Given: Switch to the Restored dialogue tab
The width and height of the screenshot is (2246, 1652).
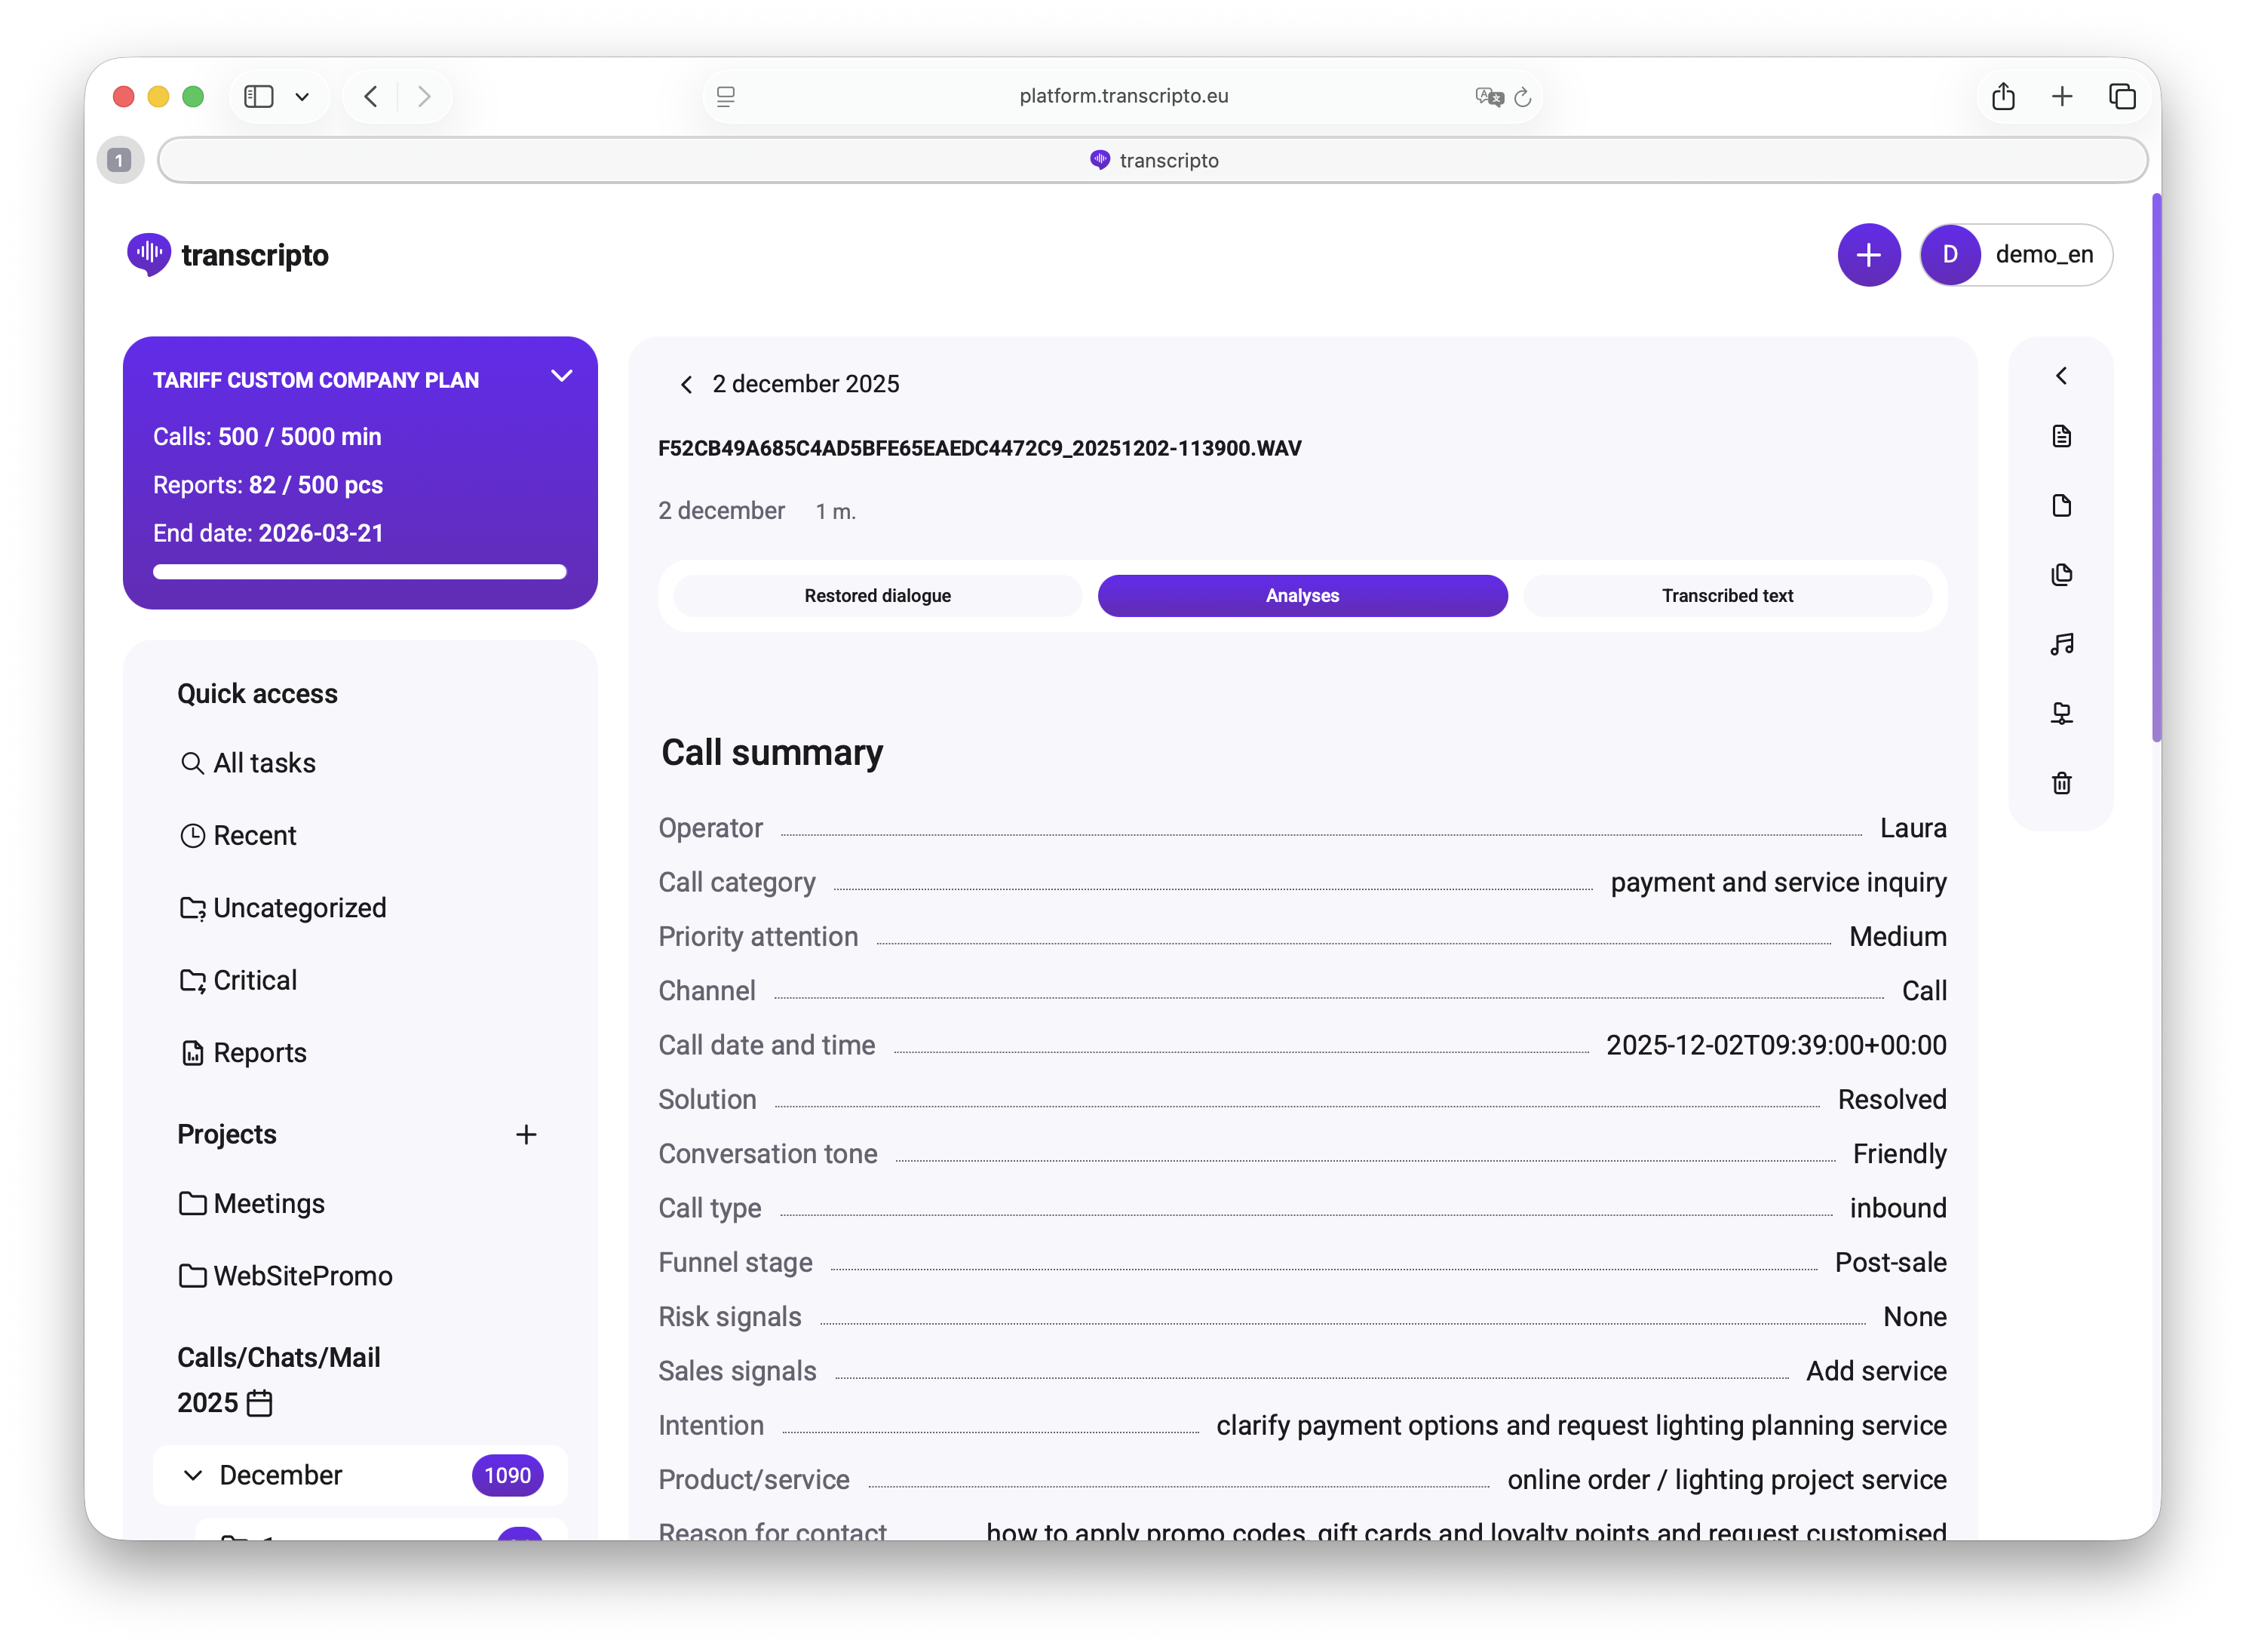Looking at the screenshot, I should (x=876, y=596).
